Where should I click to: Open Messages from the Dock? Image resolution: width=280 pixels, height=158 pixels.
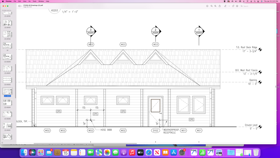point(115,152)
